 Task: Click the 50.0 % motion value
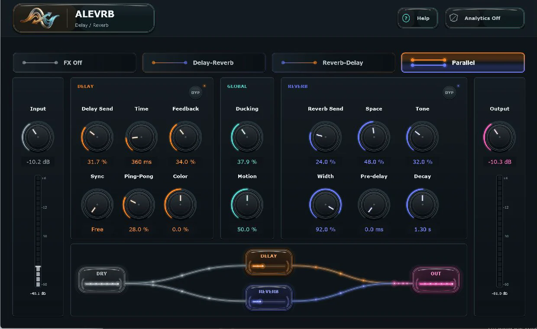(247, 229)
